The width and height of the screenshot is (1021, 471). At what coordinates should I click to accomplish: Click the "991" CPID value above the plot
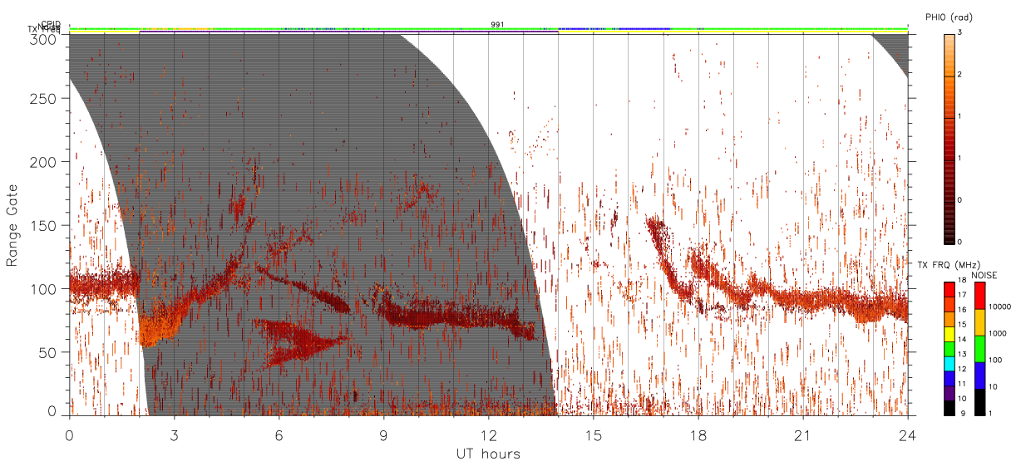pyautogui.click(x=497, y=25)
